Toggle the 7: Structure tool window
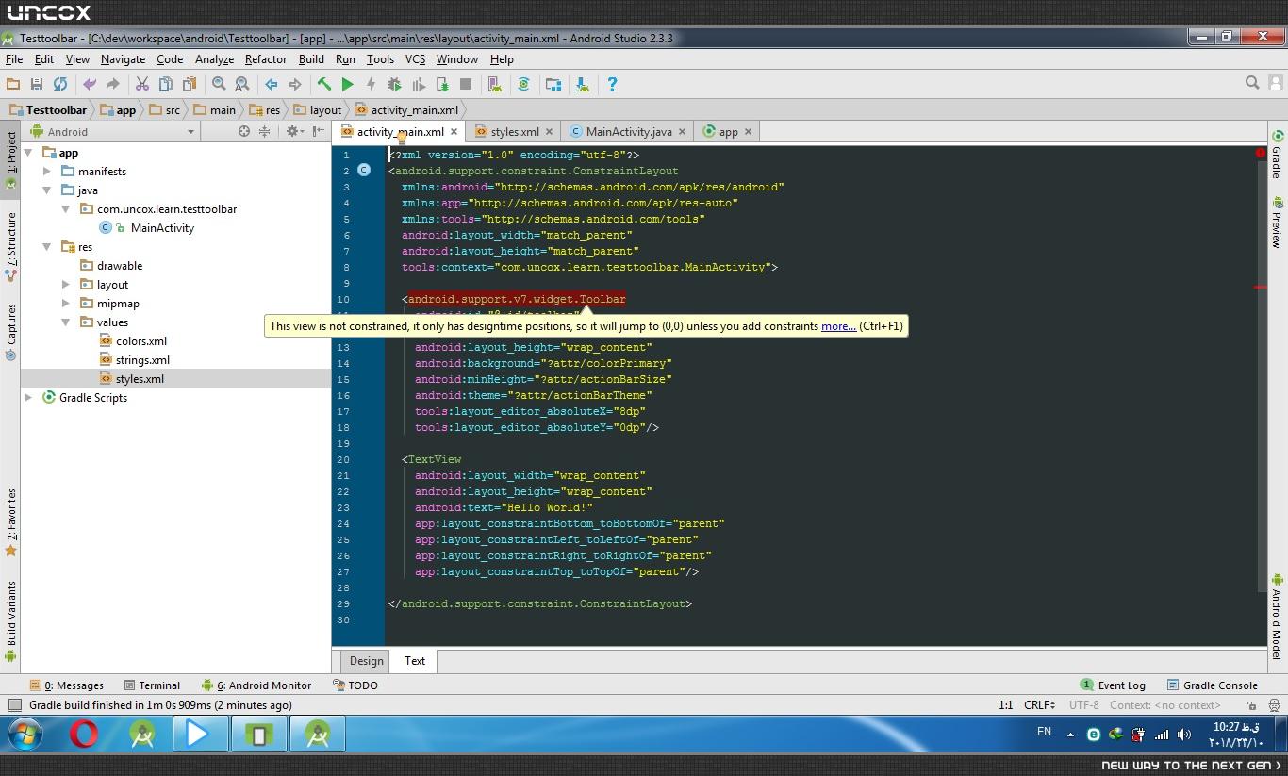The height and width of the screenshot is (776, 1288). click(11, 247)
